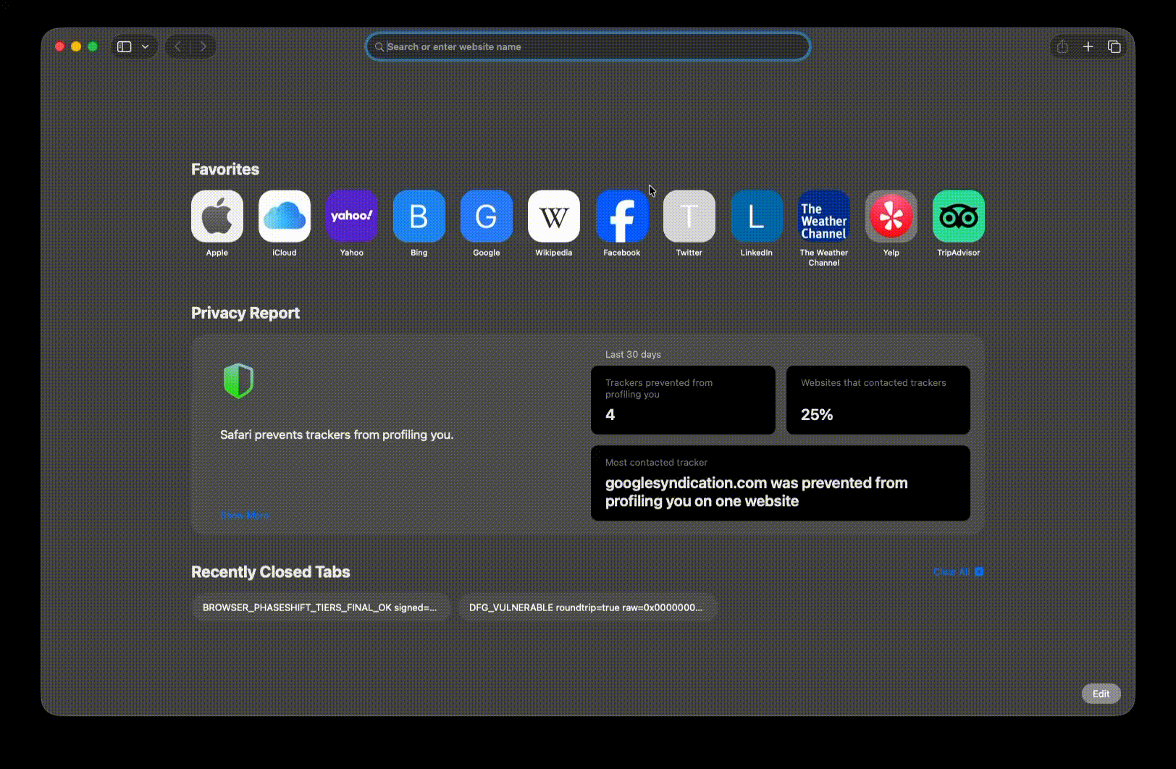Reopen the BROWSER_PHASESHIFT_TIERS_FINAL_OK closed tab
Image resolution: width=1176 pixels, height=769 pixels.
pos(321,608)
